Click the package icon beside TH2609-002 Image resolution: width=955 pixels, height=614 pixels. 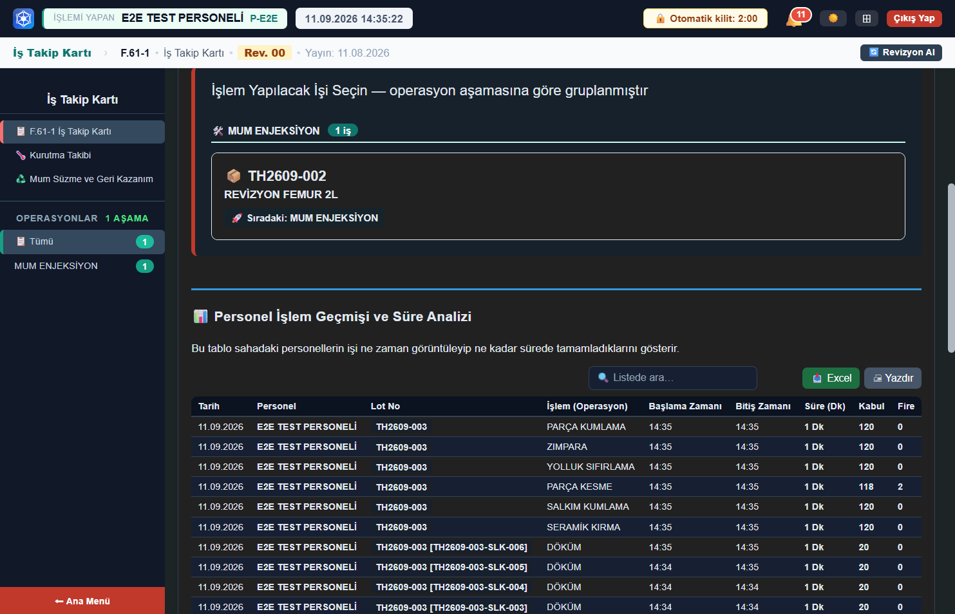pyautogui.click(x=234, y=176)
